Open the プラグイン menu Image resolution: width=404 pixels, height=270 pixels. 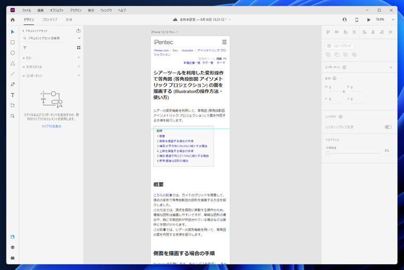(75, 10)
